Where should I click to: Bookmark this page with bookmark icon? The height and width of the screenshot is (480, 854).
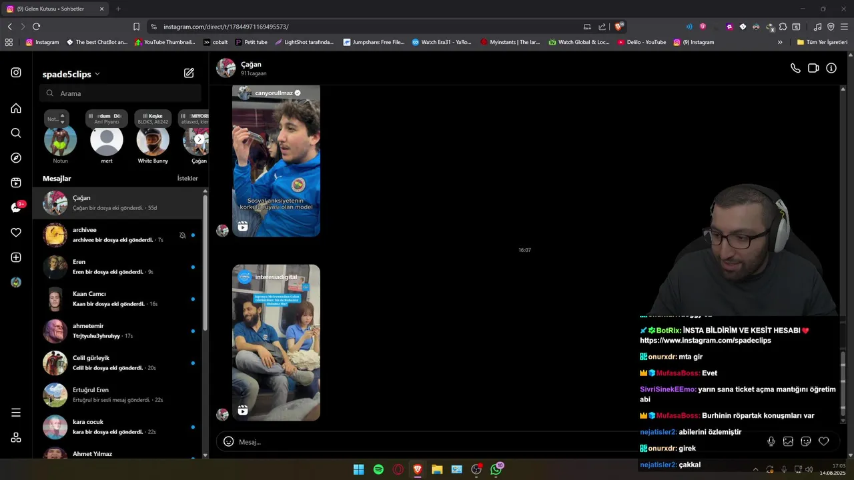(x=136, y=27)
